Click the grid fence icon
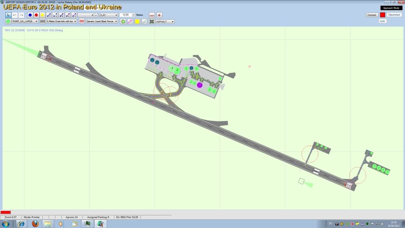Screen dimensions: 405x228 [x=42, y=21]
